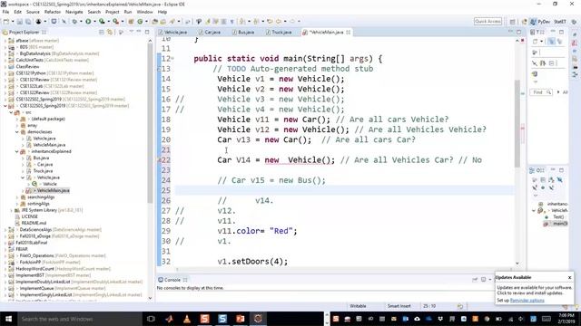Open the File menu

pos(5,12)
